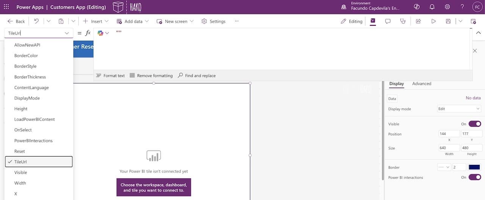Screen dimensions: 485x200
Task: Close the side panel with X
Action: click(x=475, y=51)
